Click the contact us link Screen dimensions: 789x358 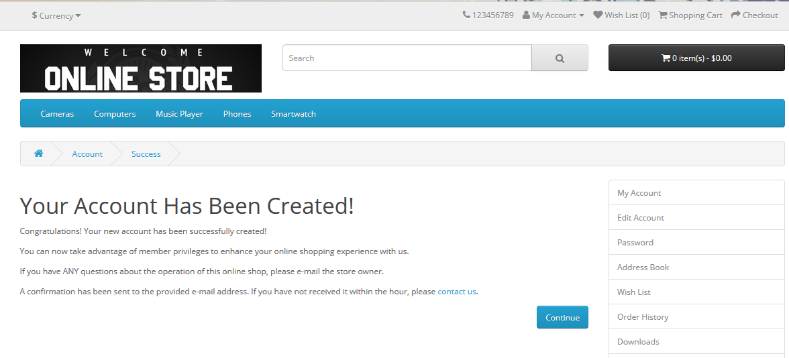457,291
